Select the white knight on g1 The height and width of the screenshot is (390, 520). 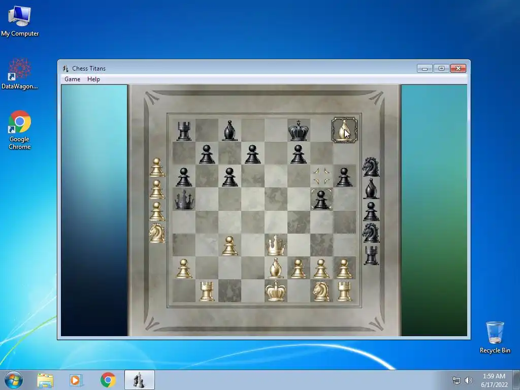pyautogui.click(x=321, y=291)
